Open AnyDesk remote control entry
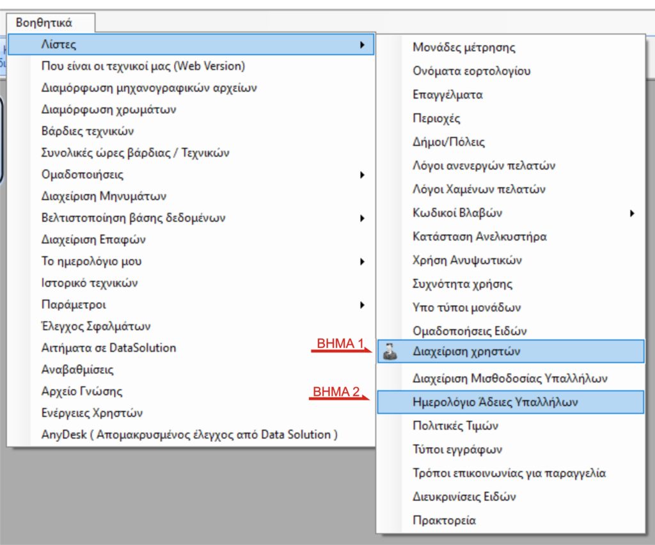Screen dimensions: 655x545 coord(189,435)
